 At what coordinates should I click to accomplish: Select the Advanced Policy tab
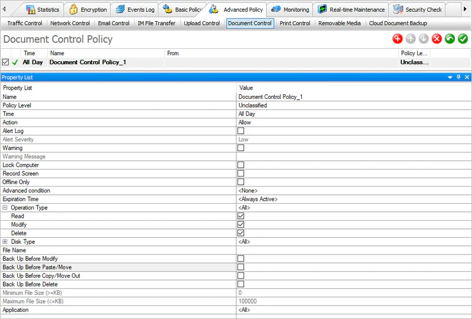pos(236,9)
